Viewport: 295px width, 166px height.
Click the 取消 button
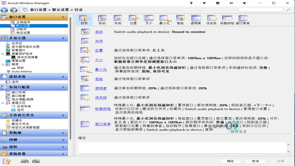255,161
